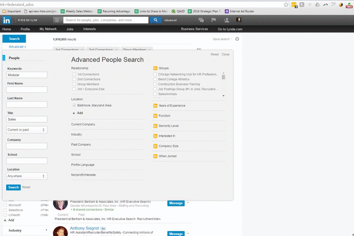Screen dimensions: 354x236
Task: Open the Jobs menu
Action: click(70, 29)
